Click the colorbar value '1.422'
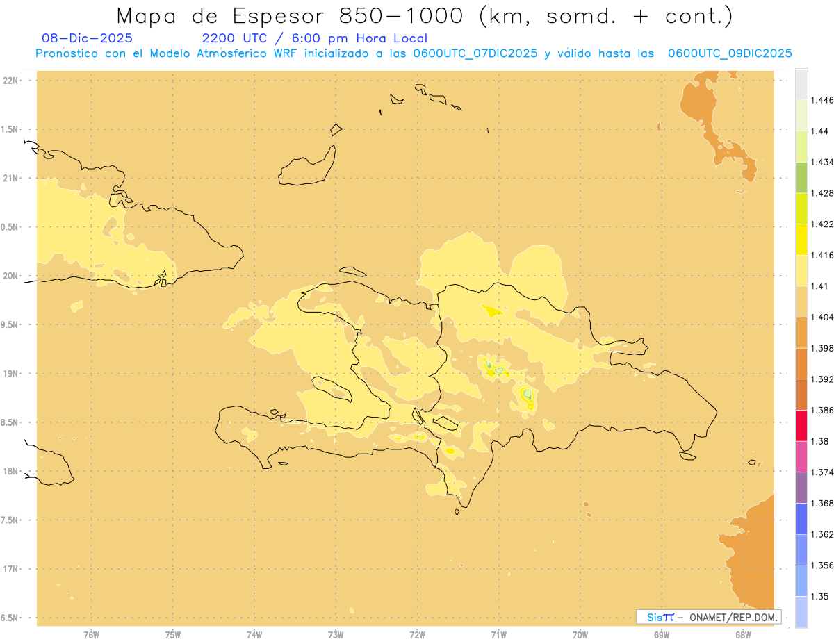834x644 pixels. point(822,224)
